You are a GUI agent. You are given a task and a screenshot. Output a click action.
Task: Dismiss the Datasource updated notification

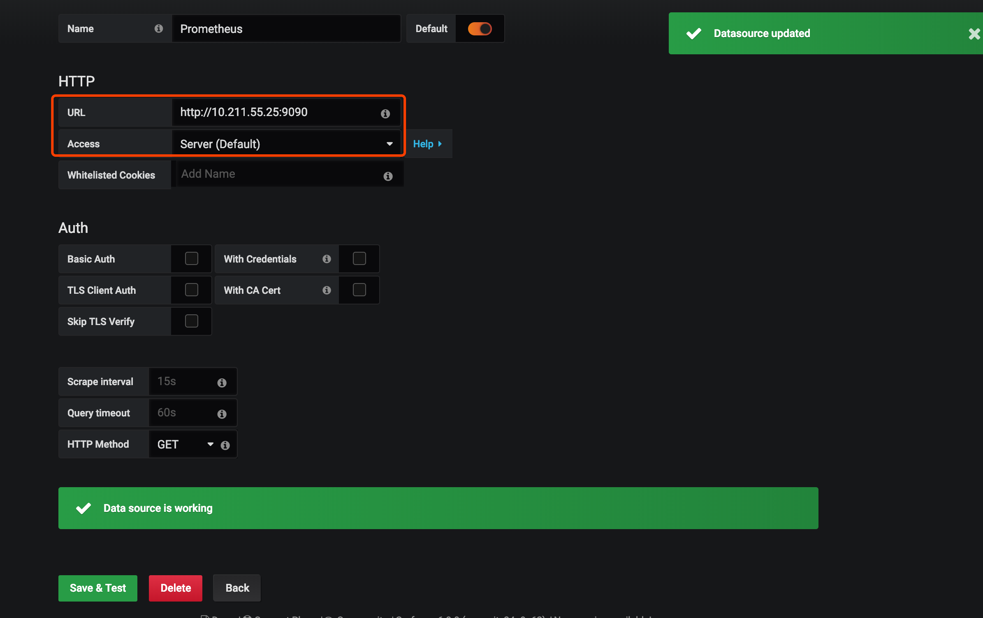(974, 34)
